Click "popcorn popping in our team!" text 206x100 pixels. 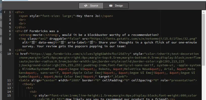(100, 46)
